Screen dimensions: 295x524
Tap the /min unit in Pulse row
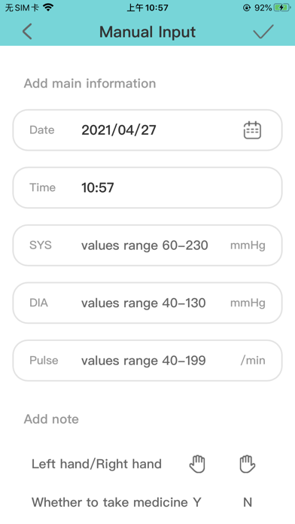(253, 361)
